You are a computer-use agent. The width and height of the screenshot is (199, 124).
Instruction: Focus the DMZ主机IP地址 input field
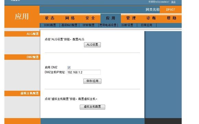84,72
